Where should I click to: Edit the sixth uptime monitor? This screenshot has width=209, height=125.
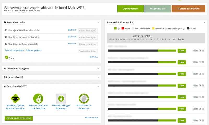200,109
